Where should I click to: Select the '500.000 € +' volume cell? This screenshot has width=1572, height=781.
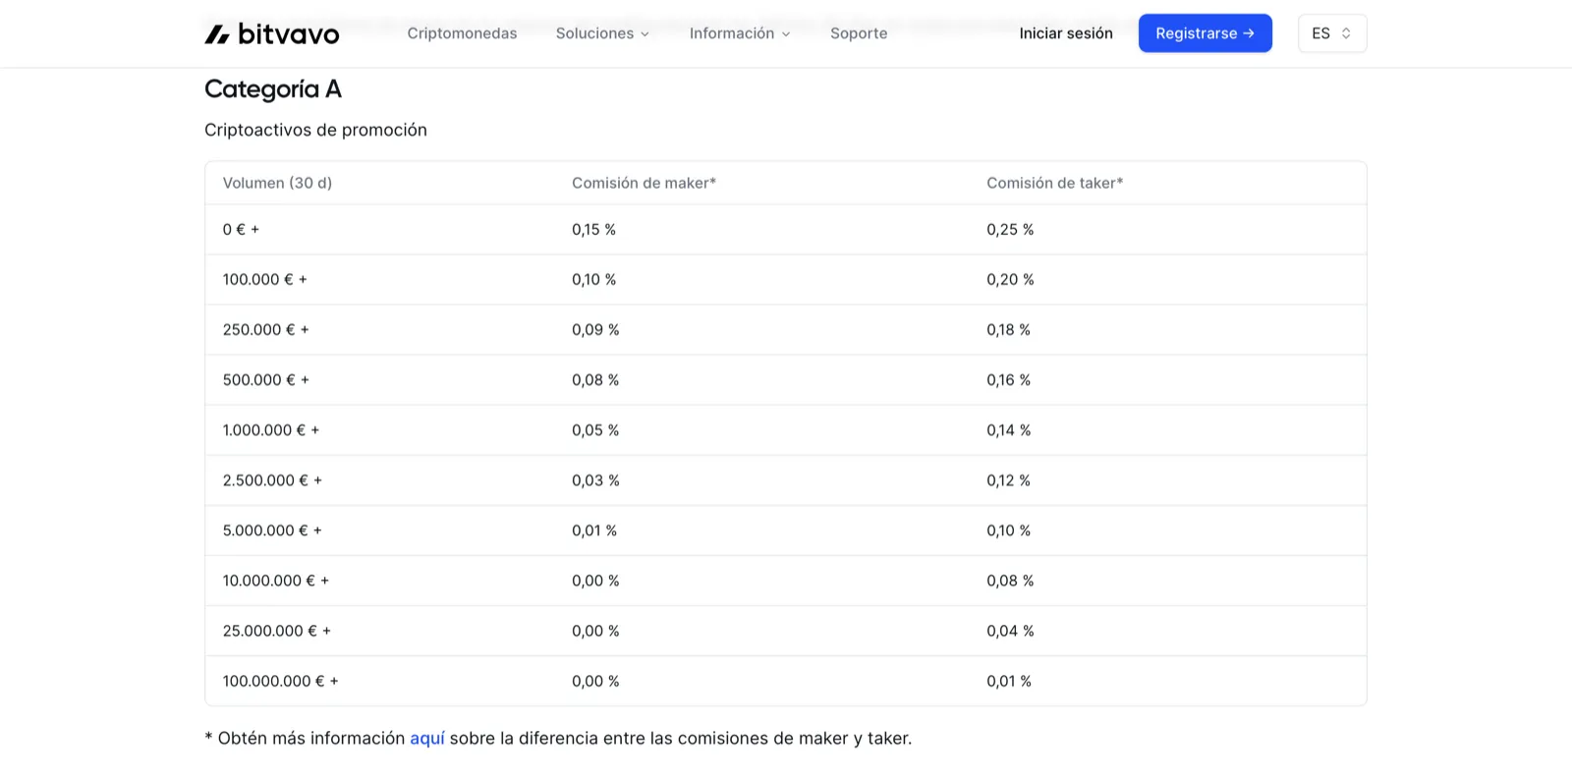coord(265,379)
